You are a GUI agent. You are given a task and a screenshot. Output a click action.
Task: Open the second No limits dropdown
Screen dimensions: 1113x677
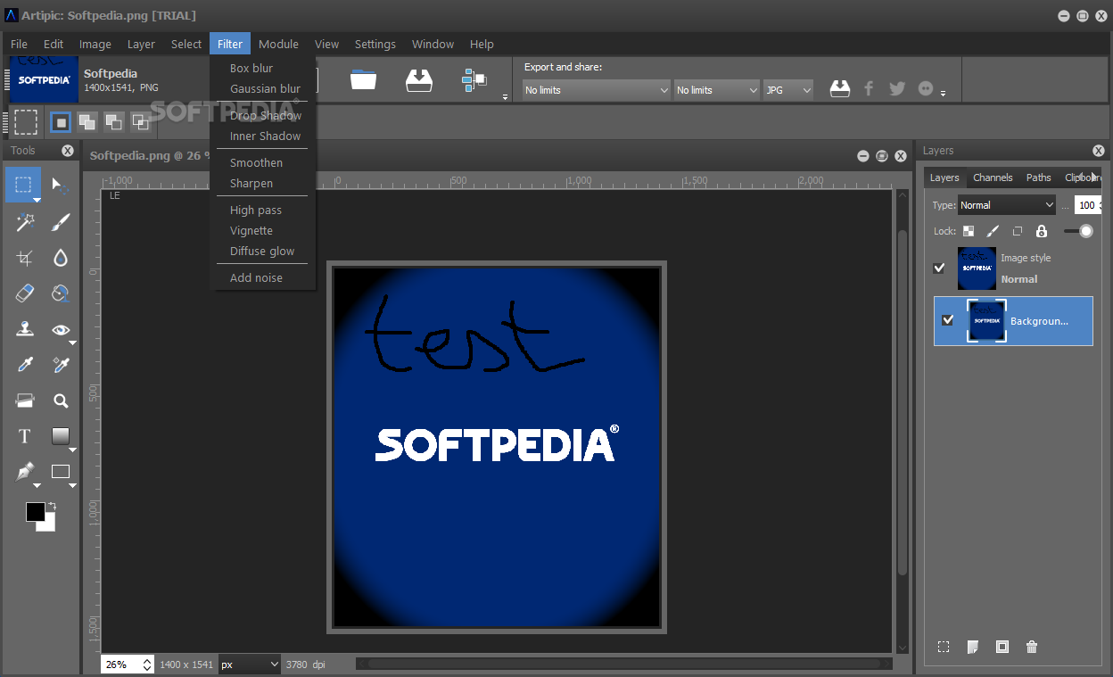tap(716, 90)
